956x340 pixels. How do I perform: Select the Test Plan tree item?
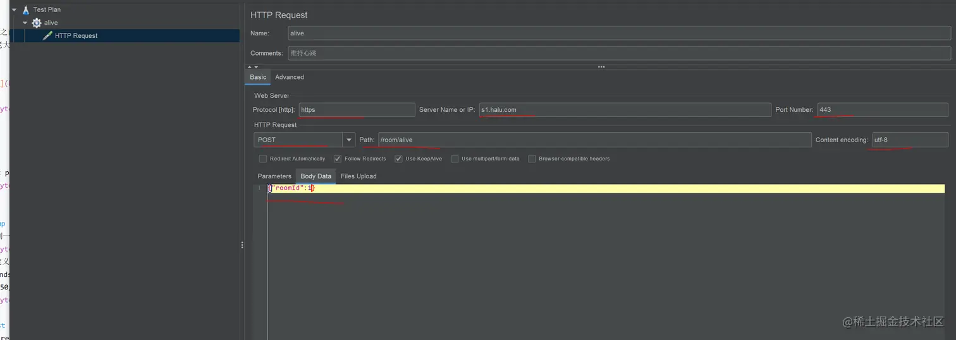47,10
